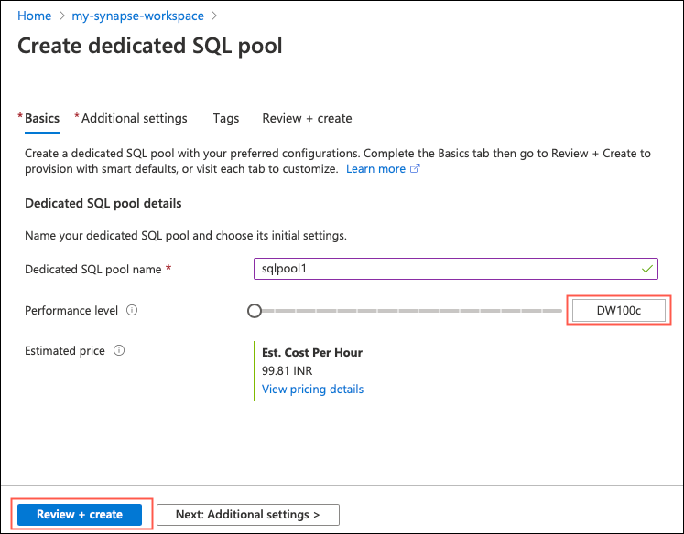The image size is (684, 534).
Task: Open the Basics tab
Action: (x=42, y=119)
